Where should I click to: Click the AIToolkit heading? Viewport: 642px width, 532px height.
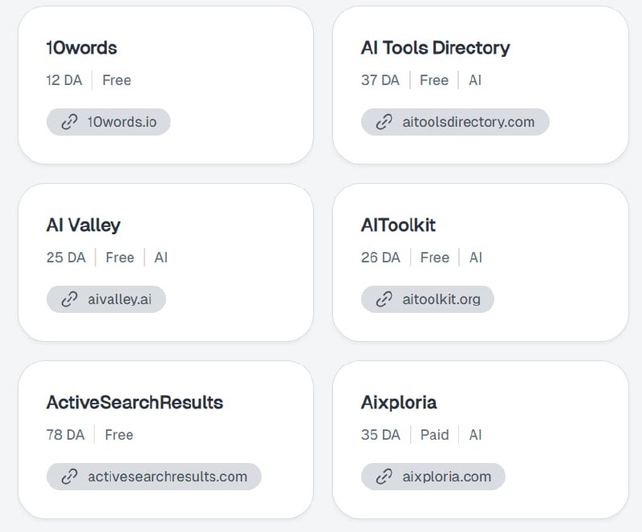click(398, 225)
